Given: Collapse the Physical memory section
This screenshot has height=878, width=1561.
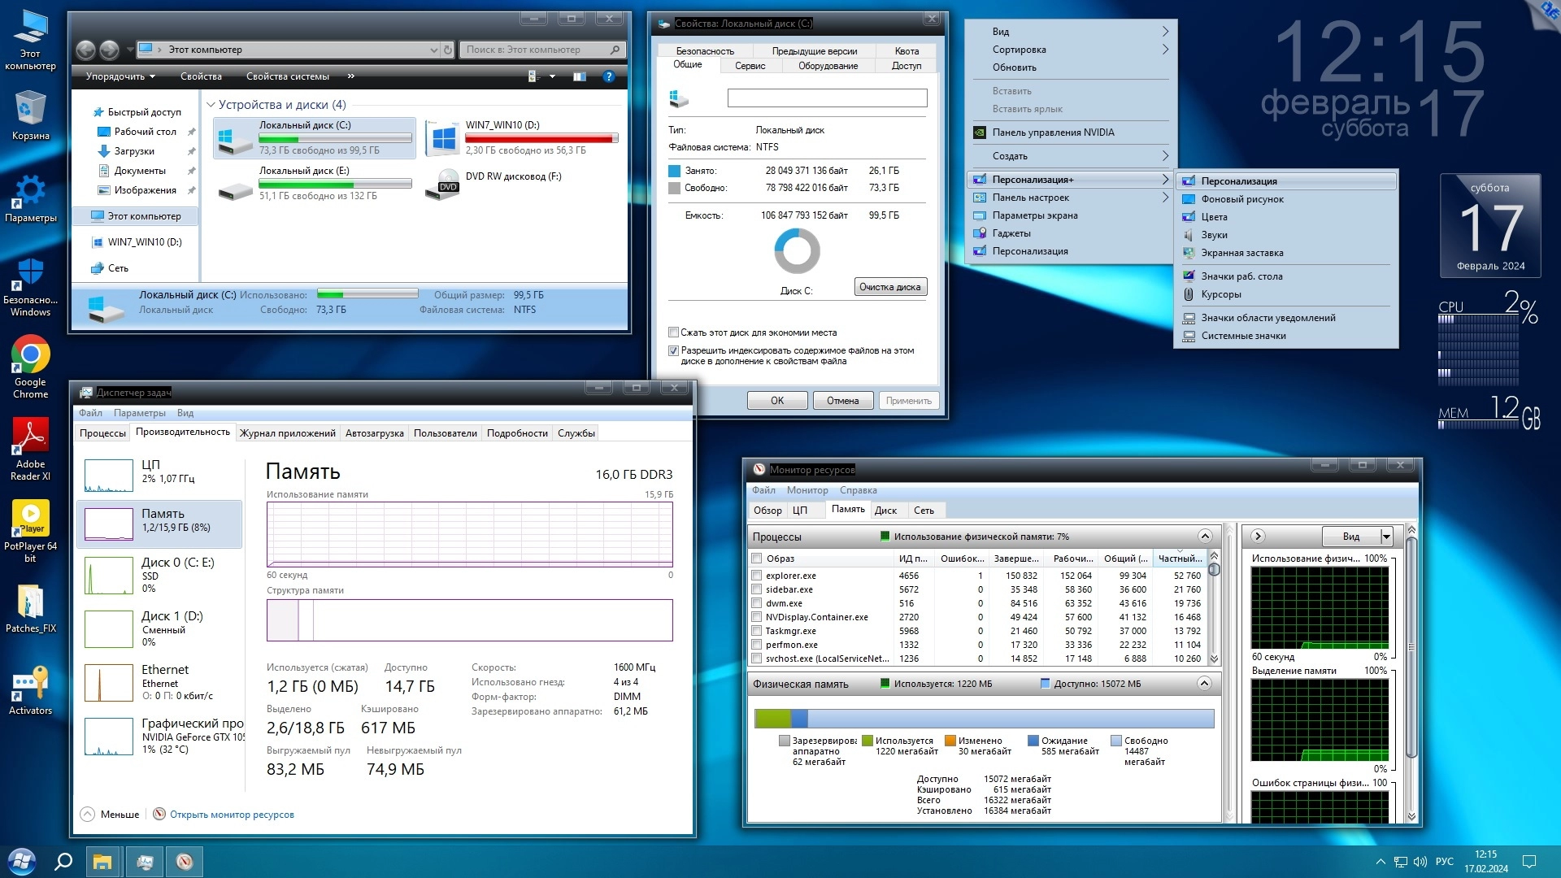Looking at the screenshot, I should tap(1204, 684).
